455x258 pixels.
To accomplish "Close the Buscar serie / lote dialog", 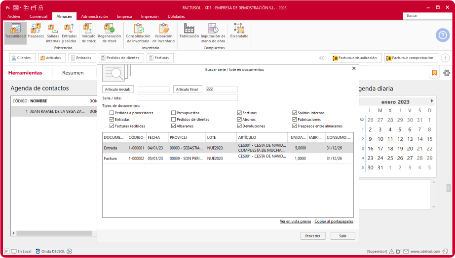I will [354, 68].
